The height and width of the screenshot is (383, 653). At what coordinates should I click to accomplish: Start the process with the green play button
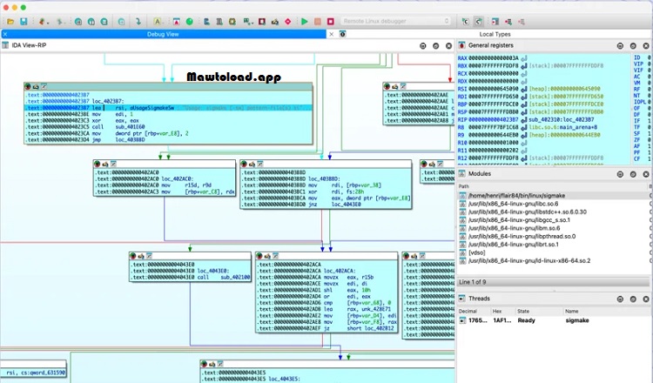click(305, 21)
